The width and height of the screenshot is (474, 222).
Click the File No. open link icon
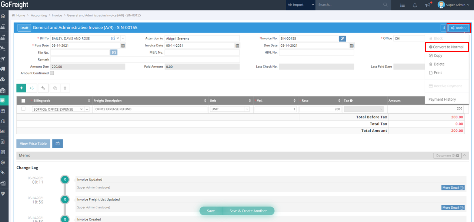114,53
